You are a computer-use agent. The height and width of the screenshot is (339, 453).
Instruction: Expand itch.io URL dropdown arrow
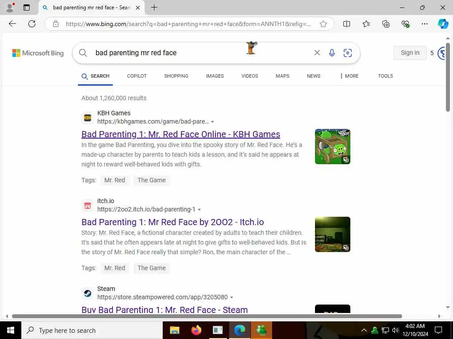point(200,210)
